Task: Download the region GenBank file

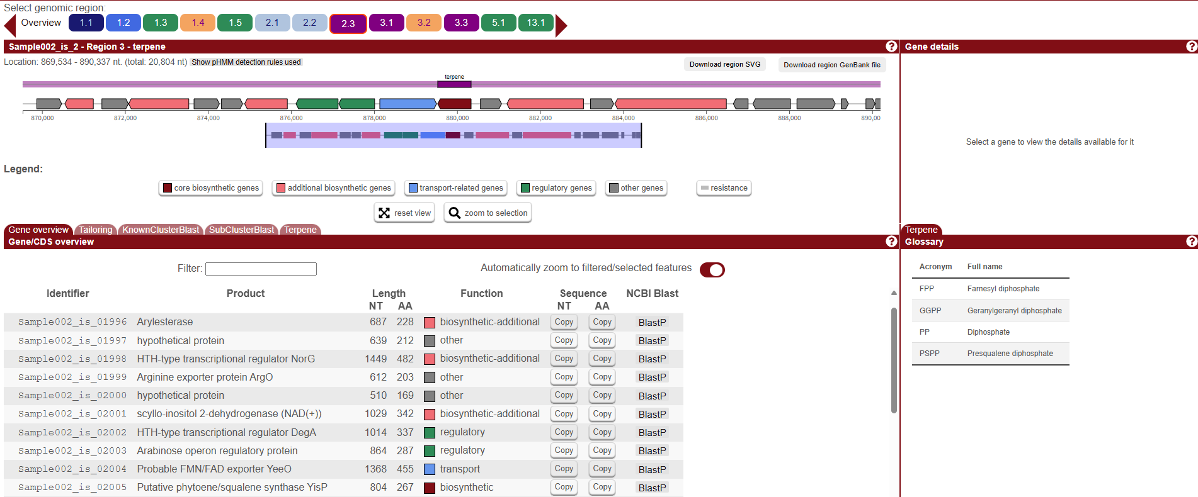Action: [831, 65]
